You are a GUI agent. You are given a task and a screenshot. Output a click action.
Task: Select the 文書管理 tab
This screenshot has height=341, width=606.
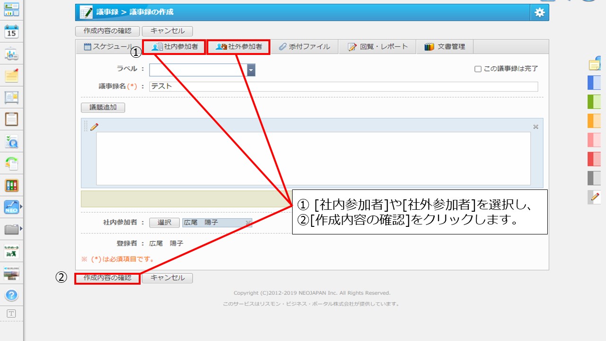coord(445,46)
